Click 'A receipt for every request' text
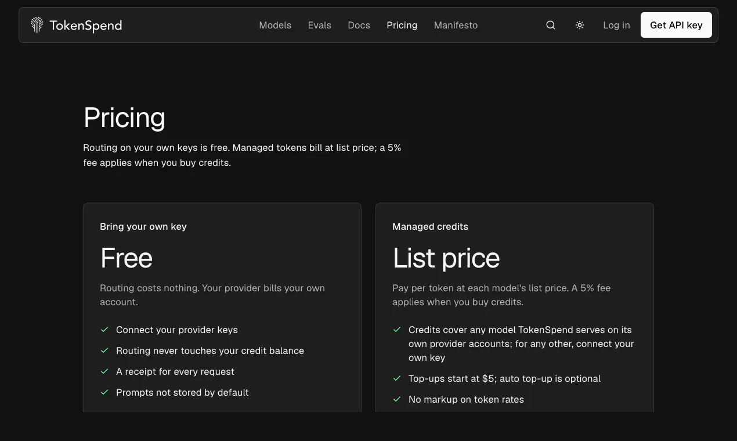 [x=175, y=371]
